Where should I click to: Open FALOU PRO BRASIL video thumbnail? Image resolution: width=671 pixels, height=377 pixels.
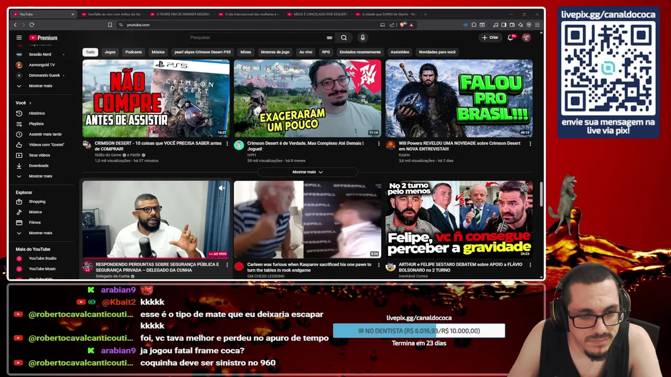click(x=459, y=98)
